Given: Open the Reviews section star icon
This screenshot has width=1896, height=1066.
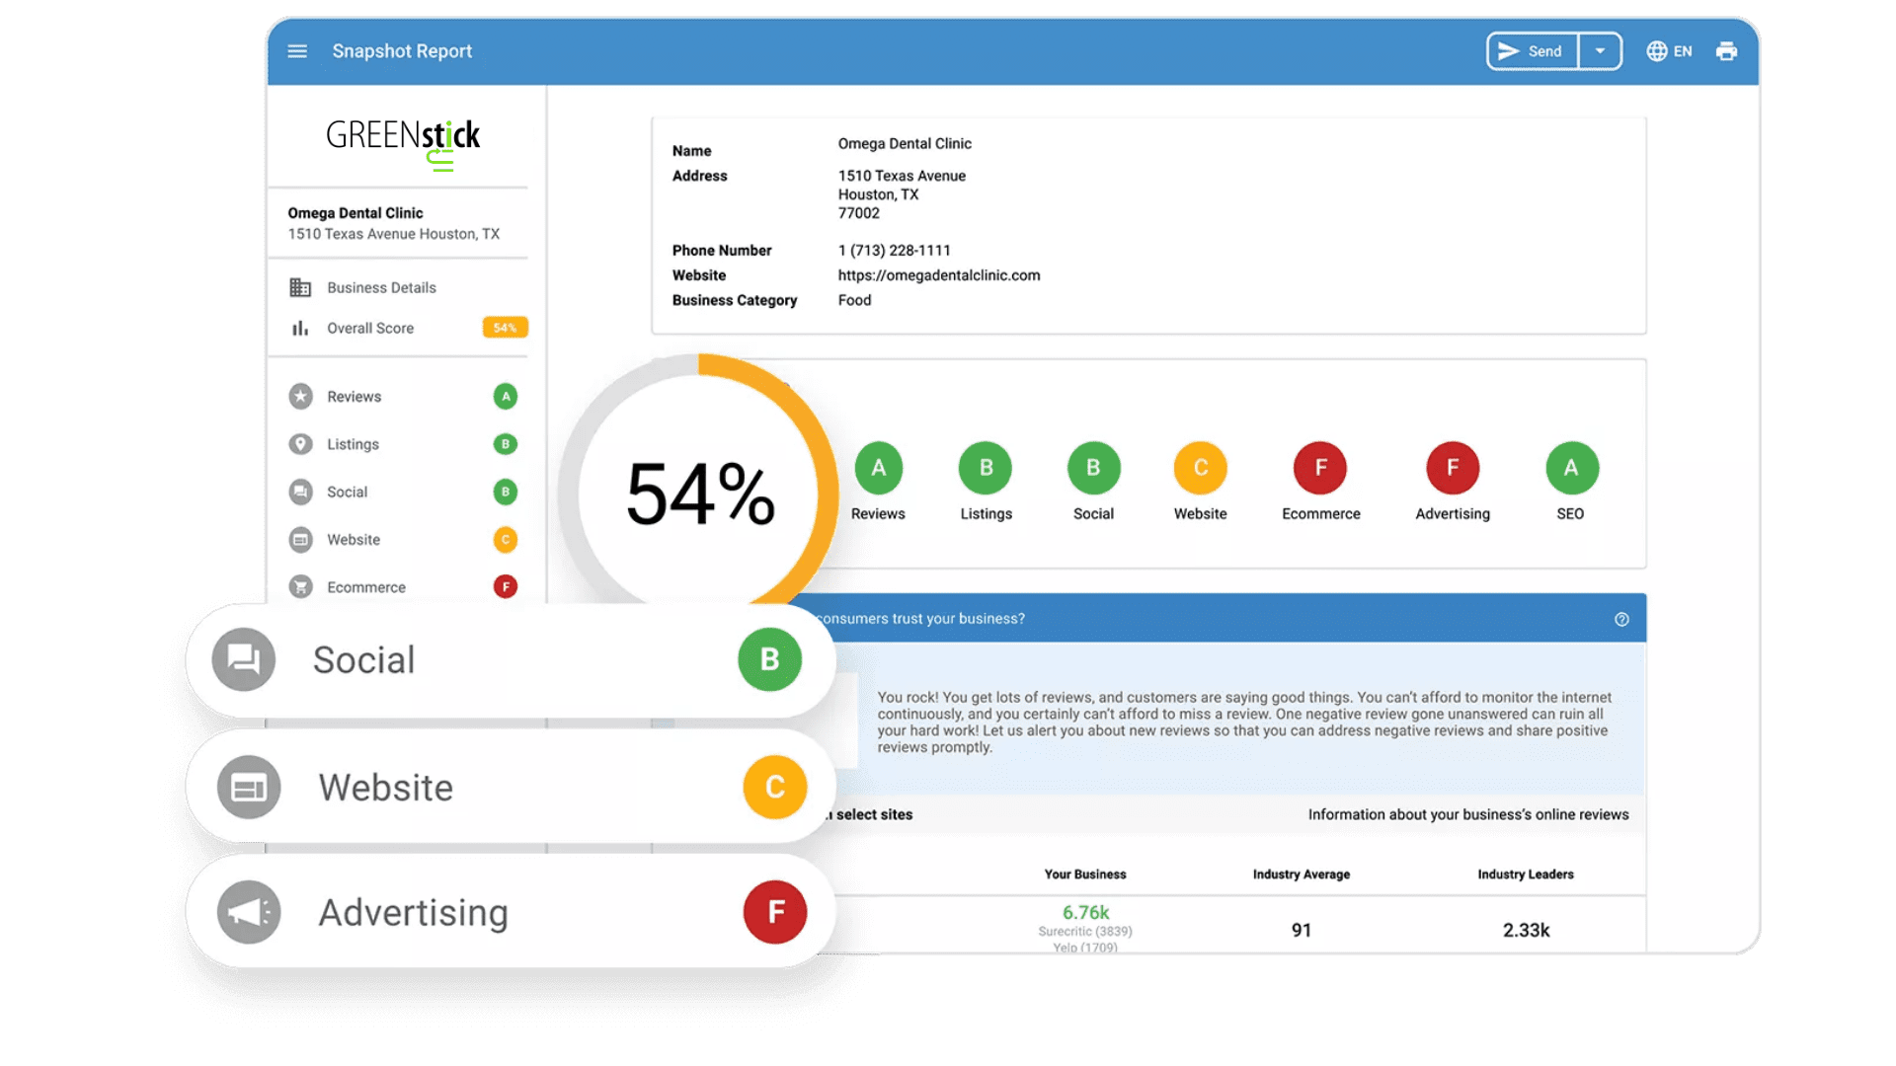Looking at the screenshot, I should pyautogui.click(x=302, y=396).
